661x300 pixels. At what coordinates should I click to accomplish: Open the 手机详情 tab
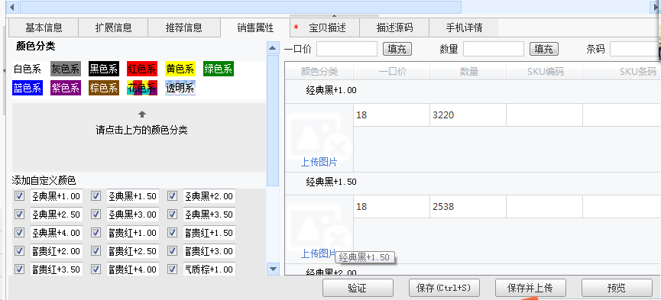[464, 27]
